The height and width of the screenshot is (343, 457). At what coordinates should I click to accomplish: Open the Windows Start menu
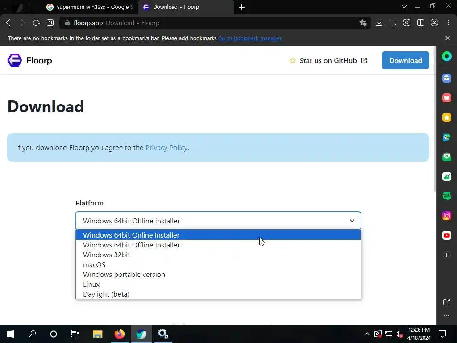pos(11,334)
